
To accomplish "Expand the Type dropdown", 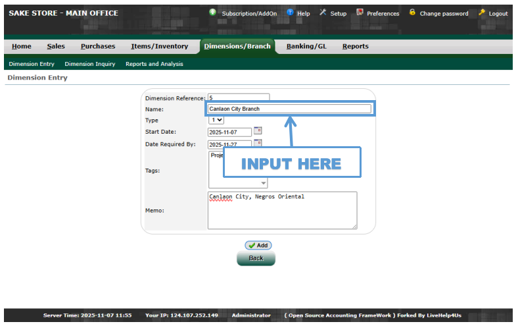I will pyautogui.click(x=216, y=121).
